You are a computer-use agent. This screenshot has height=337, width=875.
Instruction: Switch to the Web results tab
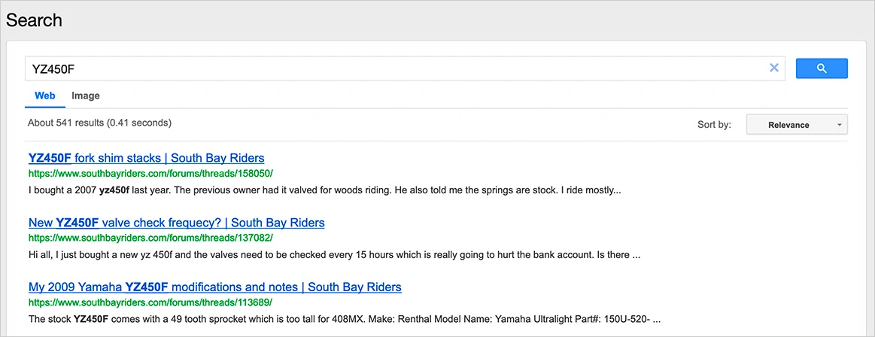pos(45,96)
